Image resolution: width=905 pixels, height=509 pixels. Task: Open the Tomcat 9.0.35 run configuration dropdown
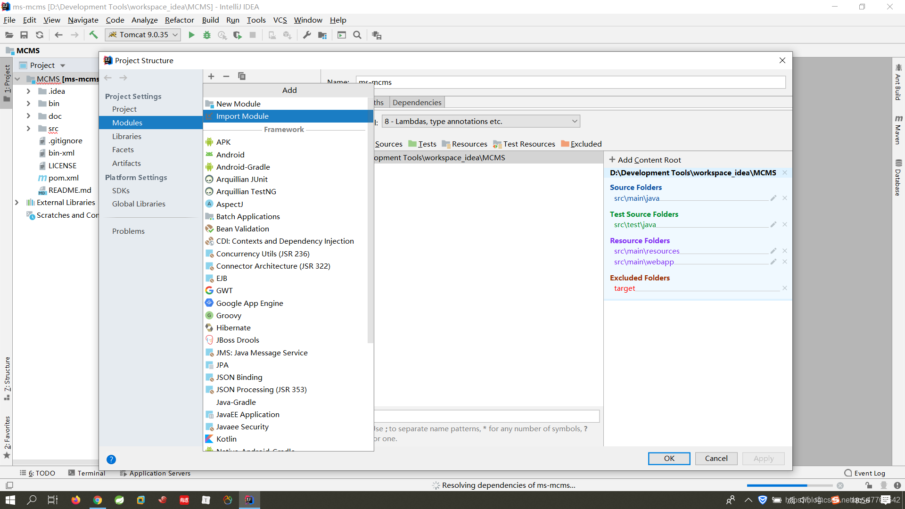click(143, 35)
